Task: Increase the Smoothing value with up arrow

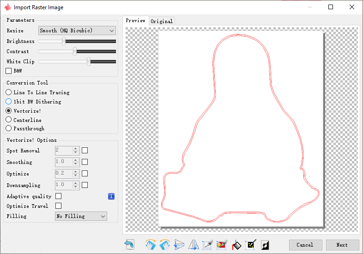Action: [75, 160]
